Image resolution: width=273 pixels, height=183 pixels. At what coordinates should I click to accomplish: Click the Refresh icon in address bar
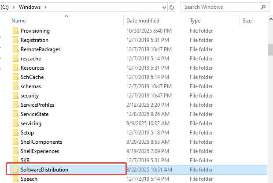click(x=171, y=7)
